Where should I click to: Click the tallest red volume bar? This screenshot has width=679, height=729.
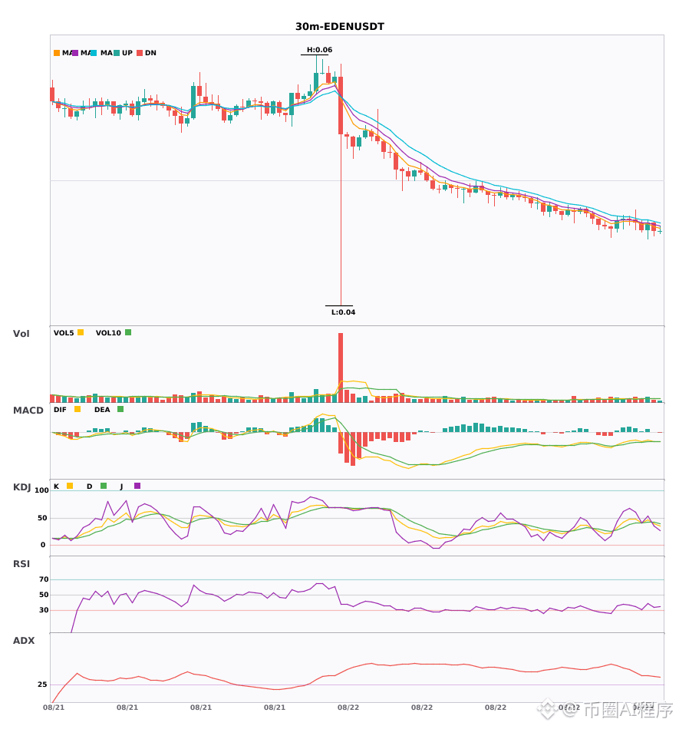(341, 368)
